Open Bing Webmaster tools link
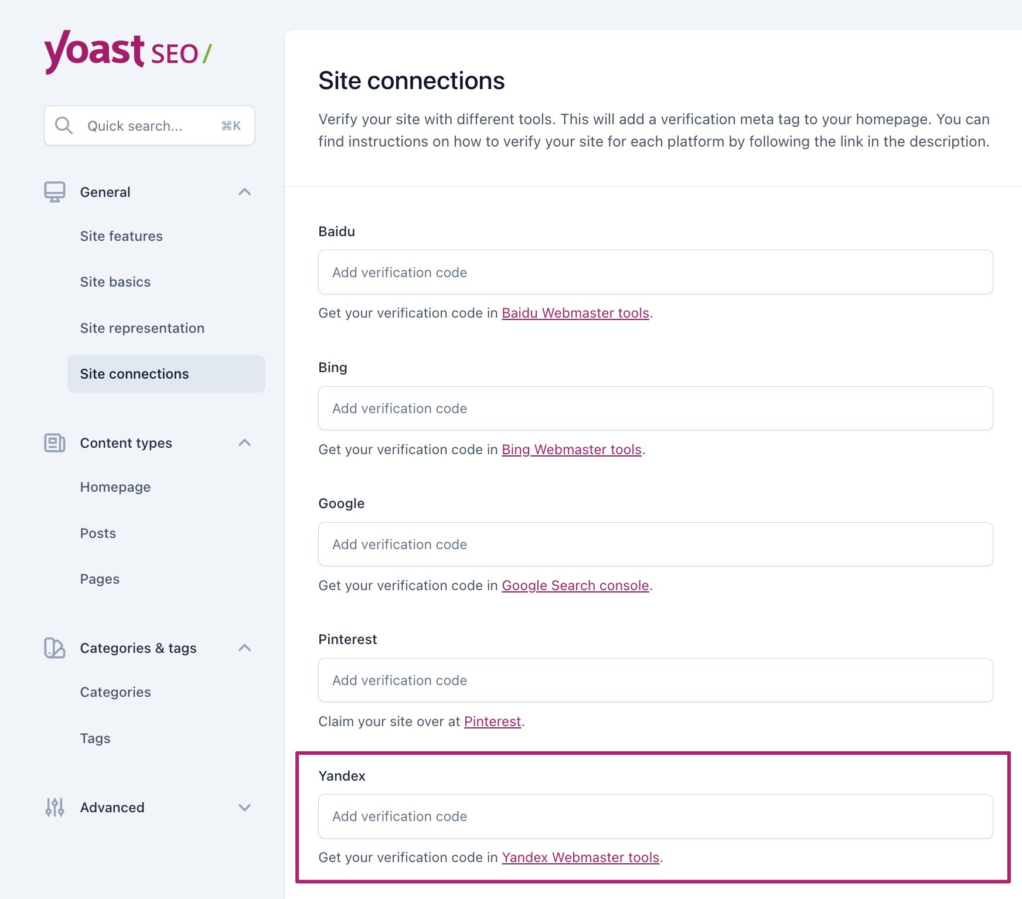The height and width of the screenshot is (899, 1022). (x=571, y=449)
